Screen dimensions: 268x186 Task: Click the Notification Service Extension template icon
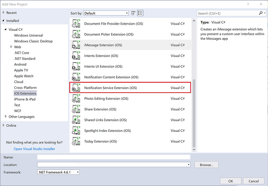tap(76, 88)
